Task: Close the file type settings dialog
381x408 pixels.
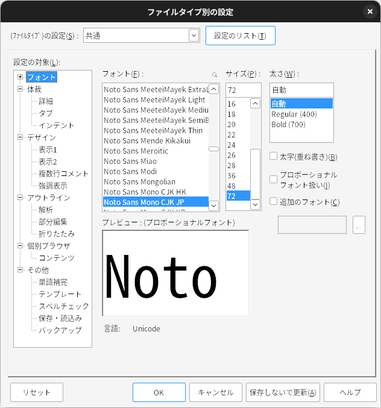Action: [370, 11]
